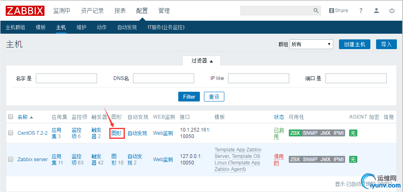Open 报表 top menu
This screenshot has height=192, width=403.
click(x=120, y=11)
